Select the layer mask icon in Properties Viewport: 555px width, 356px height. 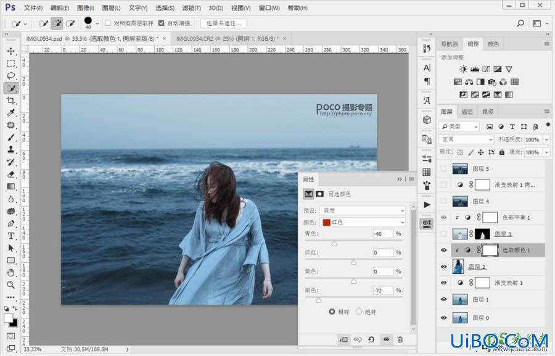pos(319,194)
